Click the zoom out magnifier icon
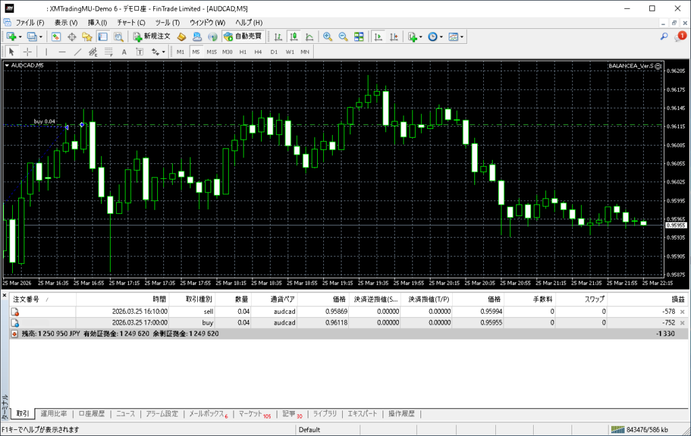Viewport: 691px width, 436px height. pos(343,36)
